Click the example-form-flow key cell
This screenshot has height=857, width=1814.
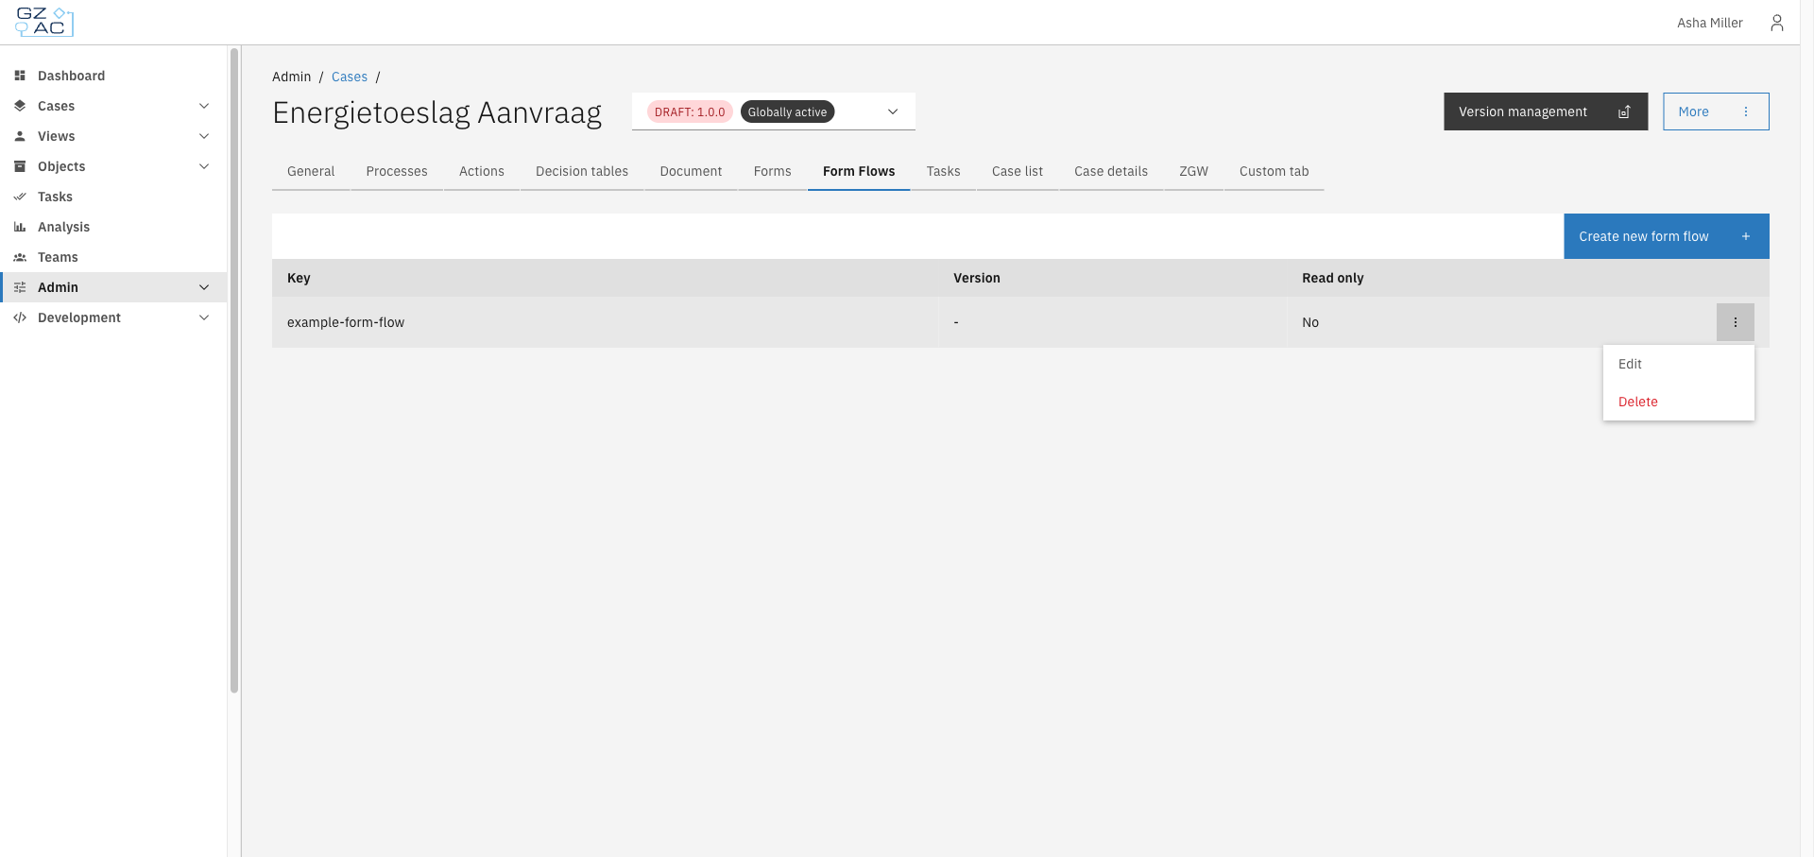[x=606, y=322]
